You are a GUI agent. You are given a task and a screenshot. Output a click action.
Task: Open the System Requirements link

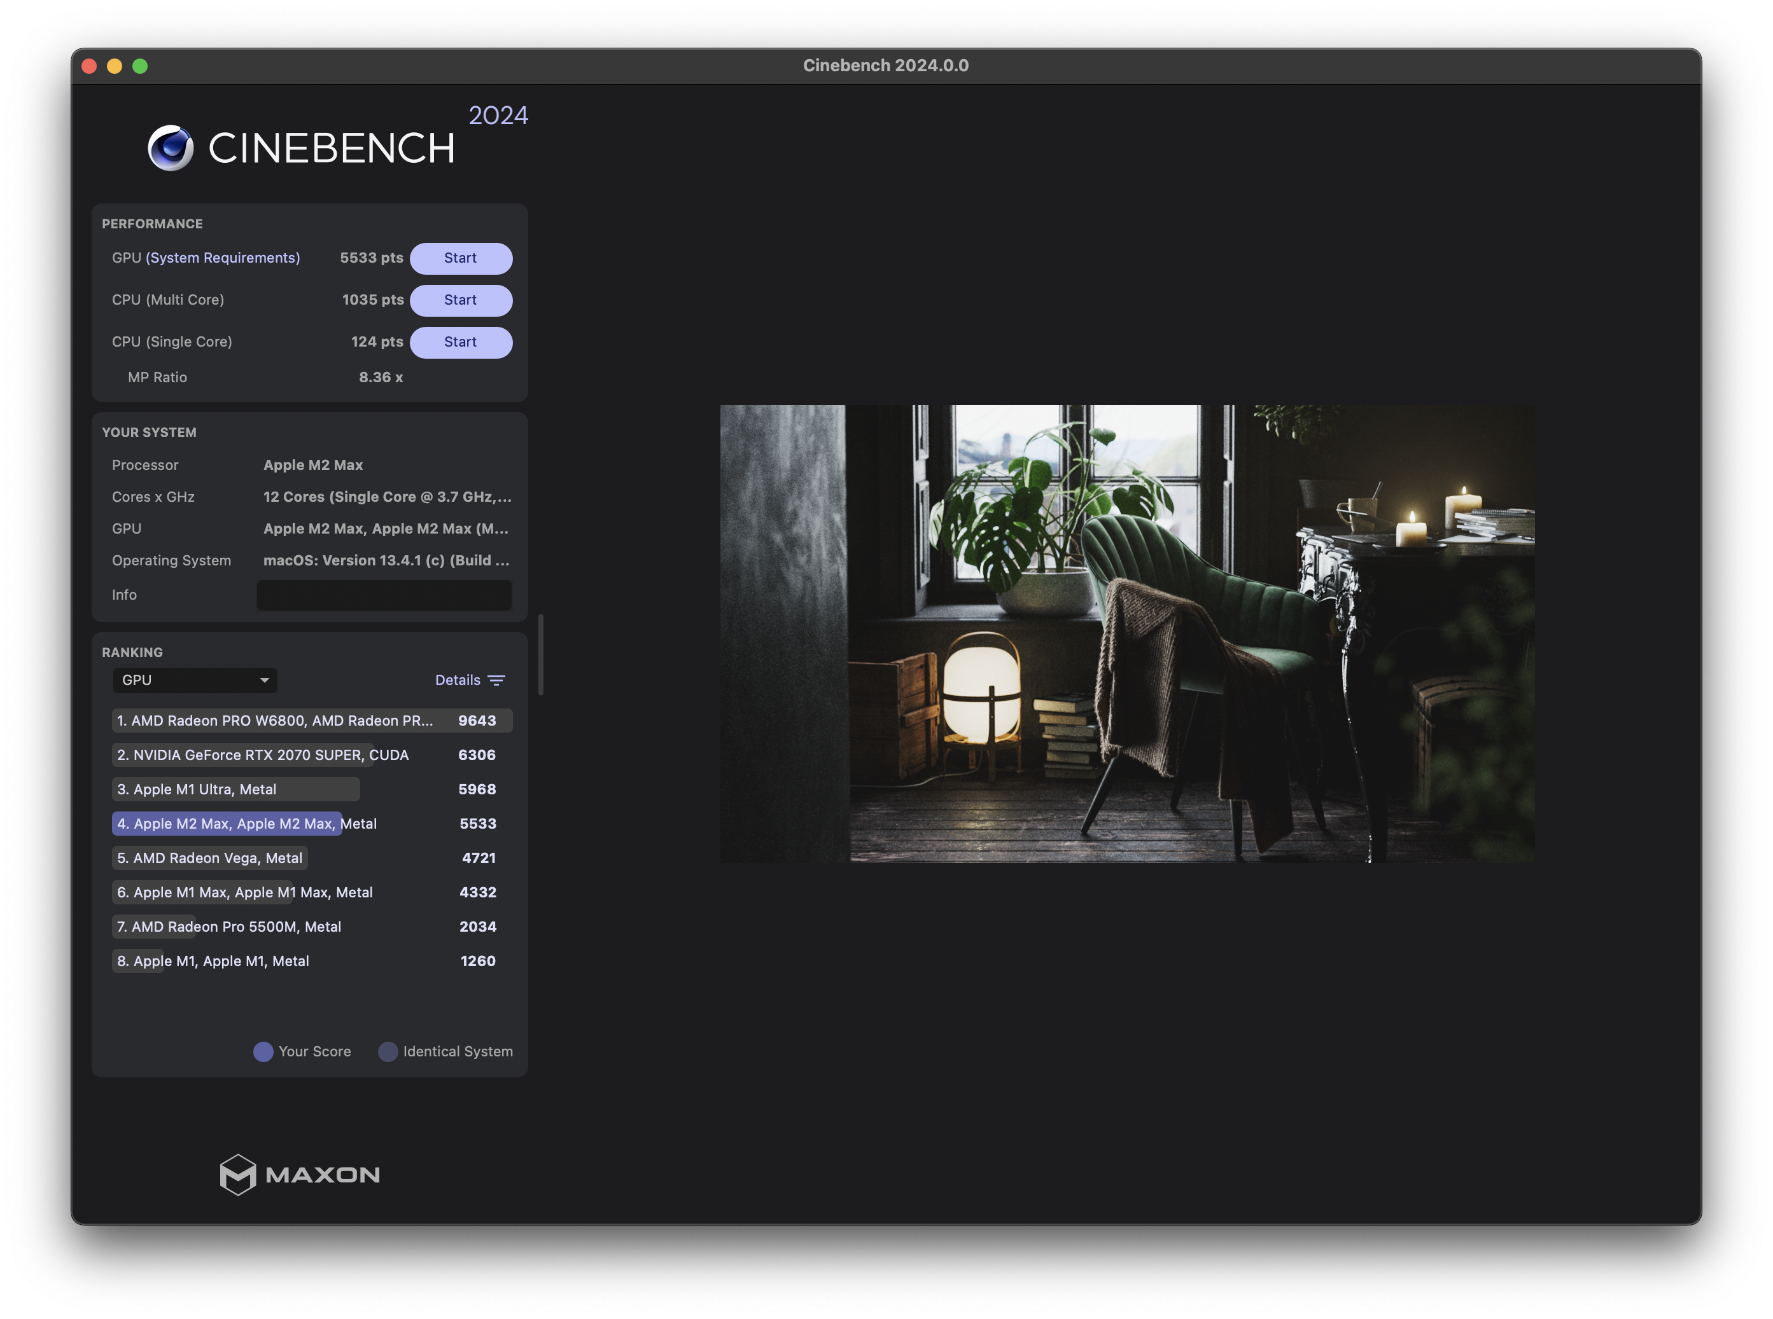click(223, 258)
